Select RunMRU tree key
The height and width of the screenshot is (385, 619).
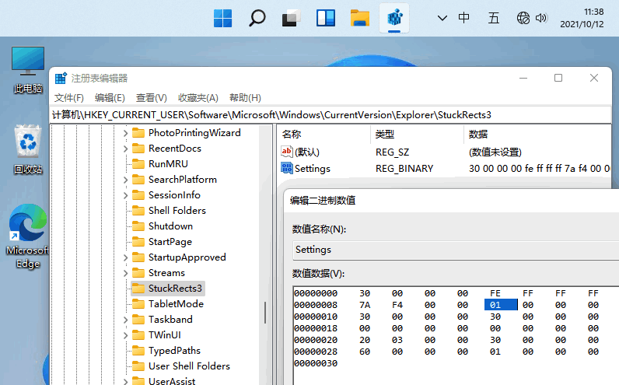click(168, 164)
